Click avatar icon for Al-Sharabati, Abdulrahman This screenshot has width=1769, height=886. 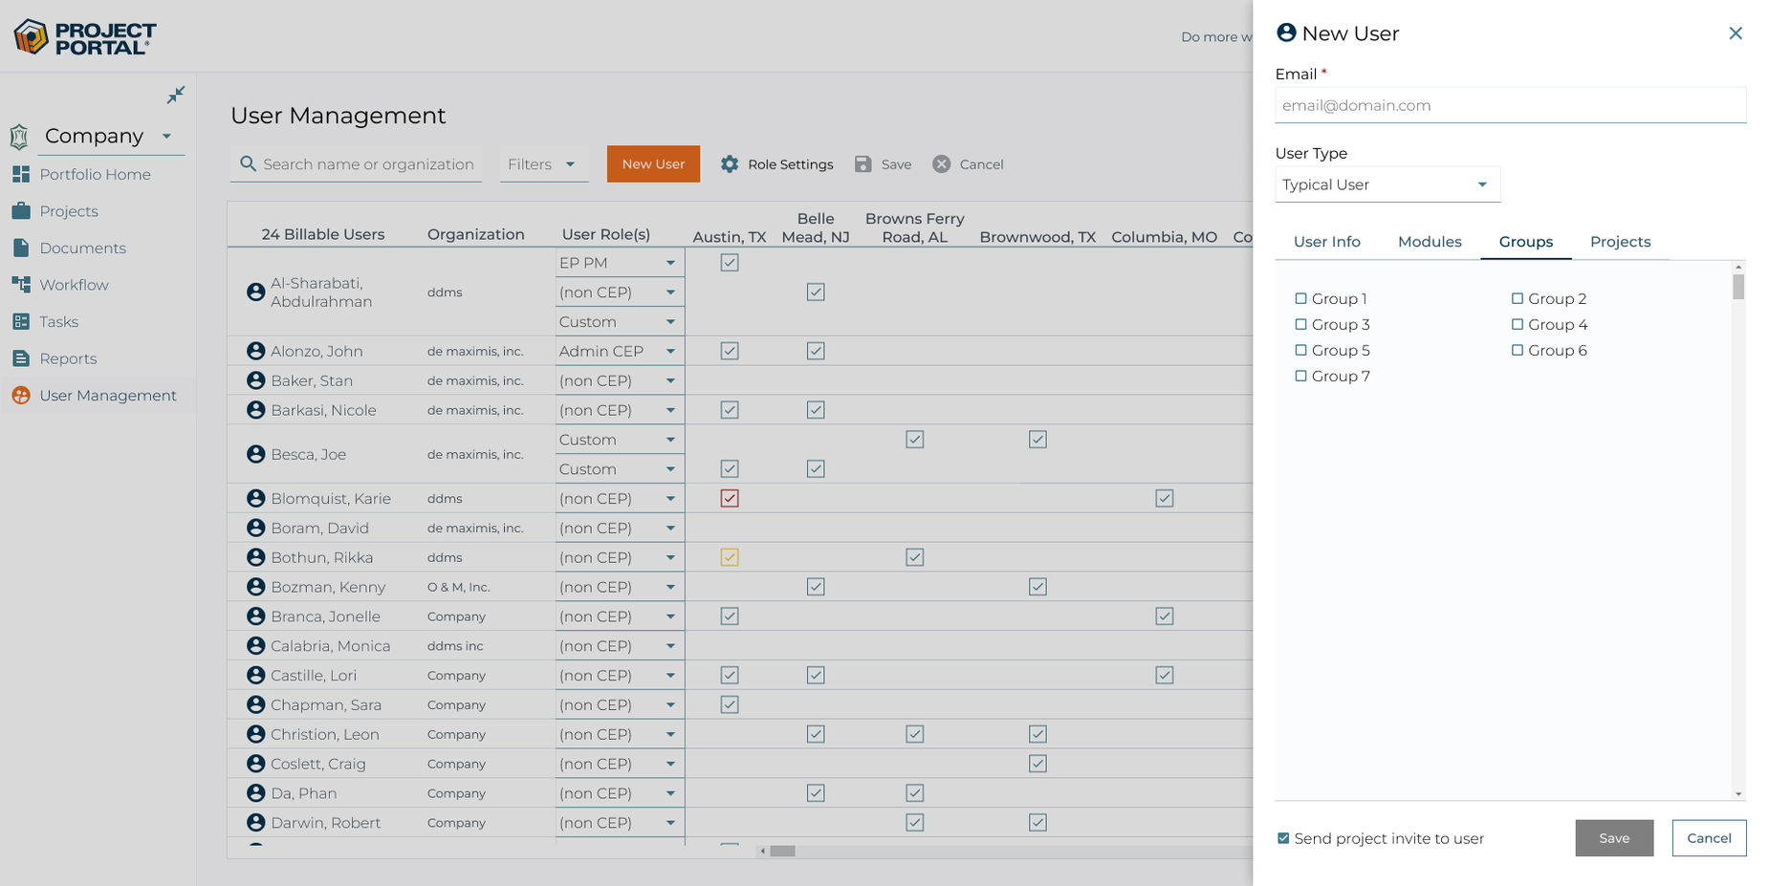pos(255,292)
